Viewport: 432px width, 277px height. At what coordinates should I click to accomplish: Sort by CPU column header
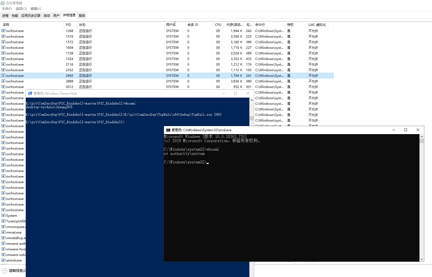point(218,25)
